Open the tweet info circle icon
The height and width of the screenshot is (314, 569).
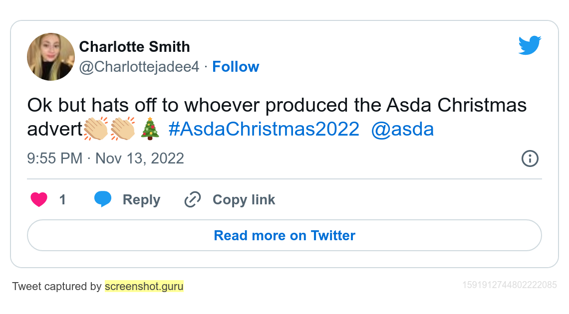[x=530, y=158]
